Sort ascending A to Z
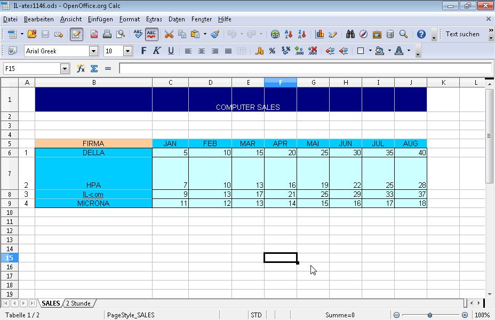495x320 pixels. (x=288, y=34)
